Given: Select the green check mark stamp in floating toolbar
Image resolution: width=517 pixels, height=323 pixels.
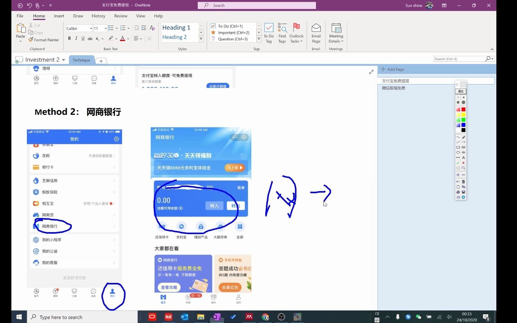Looking at the screenshot, I should [458, 163].
